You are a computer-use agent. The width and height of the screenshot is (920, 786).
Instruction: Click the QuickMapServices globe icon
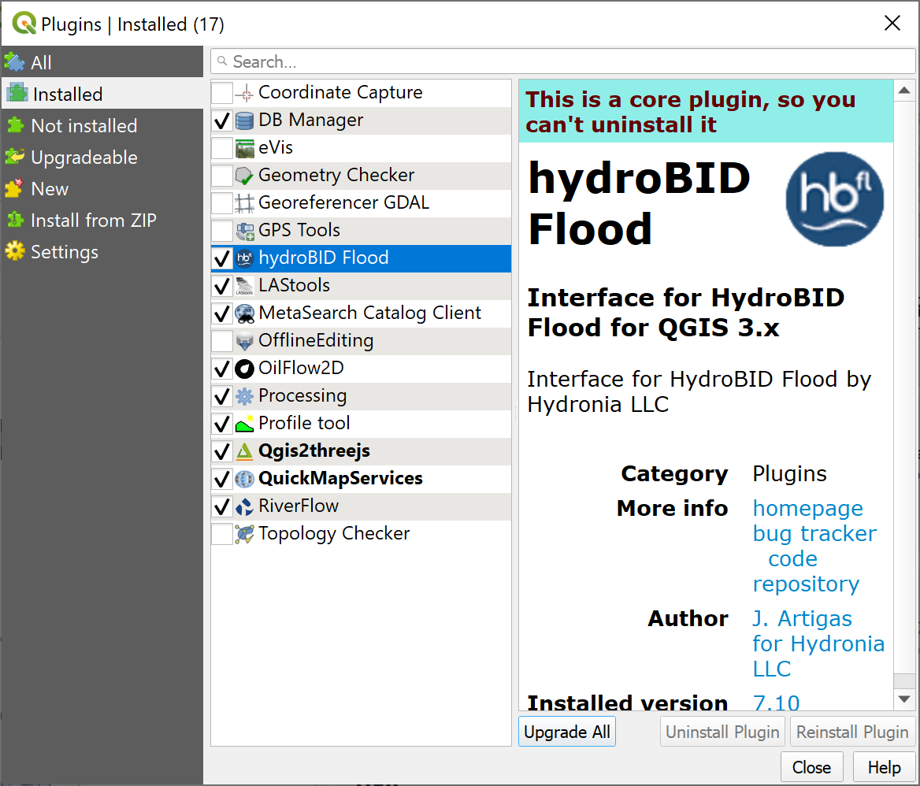pyautogui.click(x=245, y=479)
